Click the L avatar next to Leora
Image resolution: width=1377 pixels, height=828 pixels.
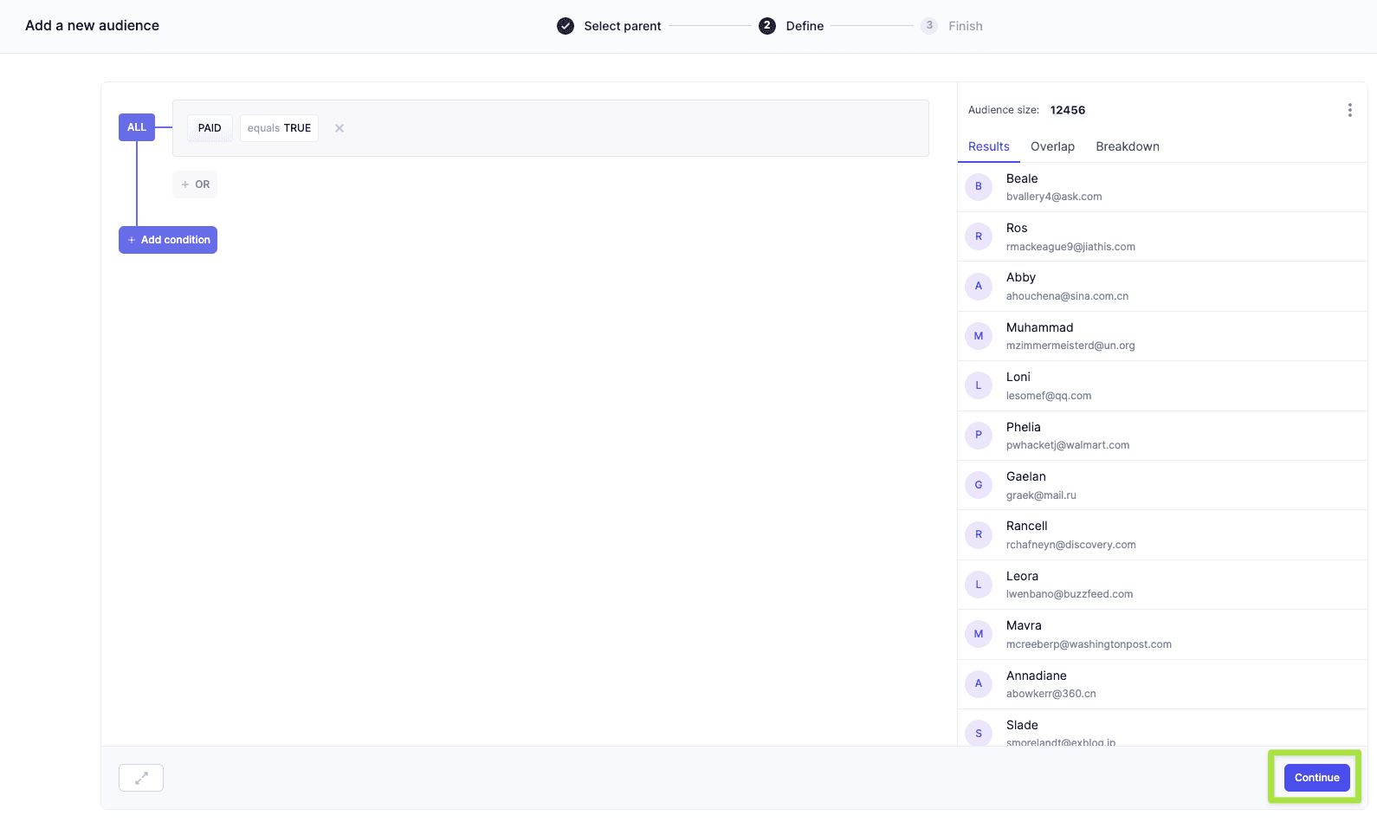[x=979, y=585]
